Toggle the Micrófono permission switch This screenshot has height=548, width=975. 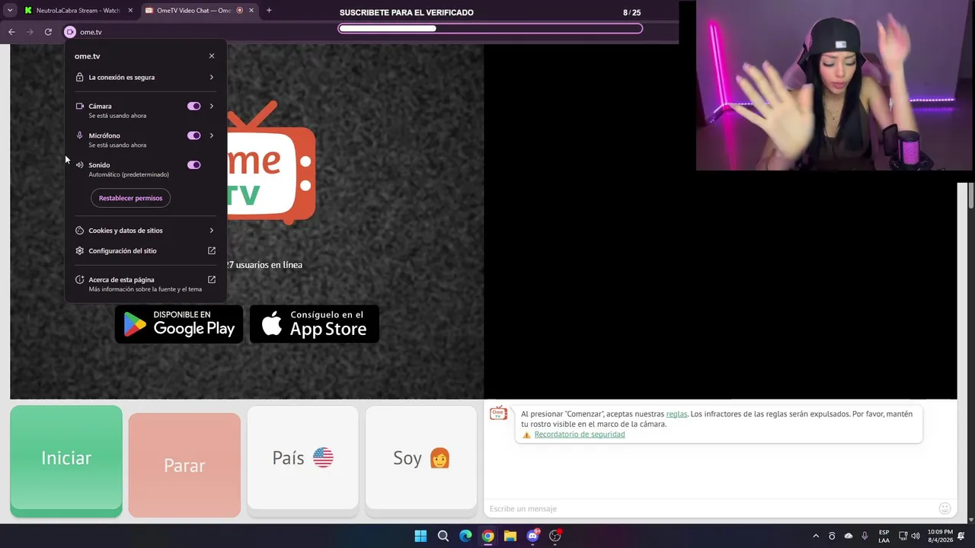tap(194, 135)
